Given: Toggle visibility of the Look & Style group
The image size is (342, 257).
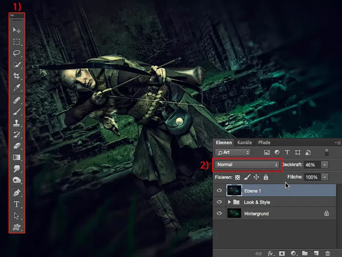Looking at the screenshot, I should (x=219, y=202).
